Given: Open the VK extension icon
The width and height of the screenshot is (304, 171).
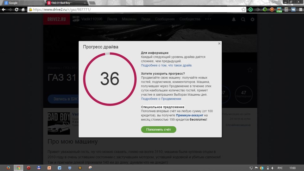Looking at the screenshot, I should click(293, 9).
